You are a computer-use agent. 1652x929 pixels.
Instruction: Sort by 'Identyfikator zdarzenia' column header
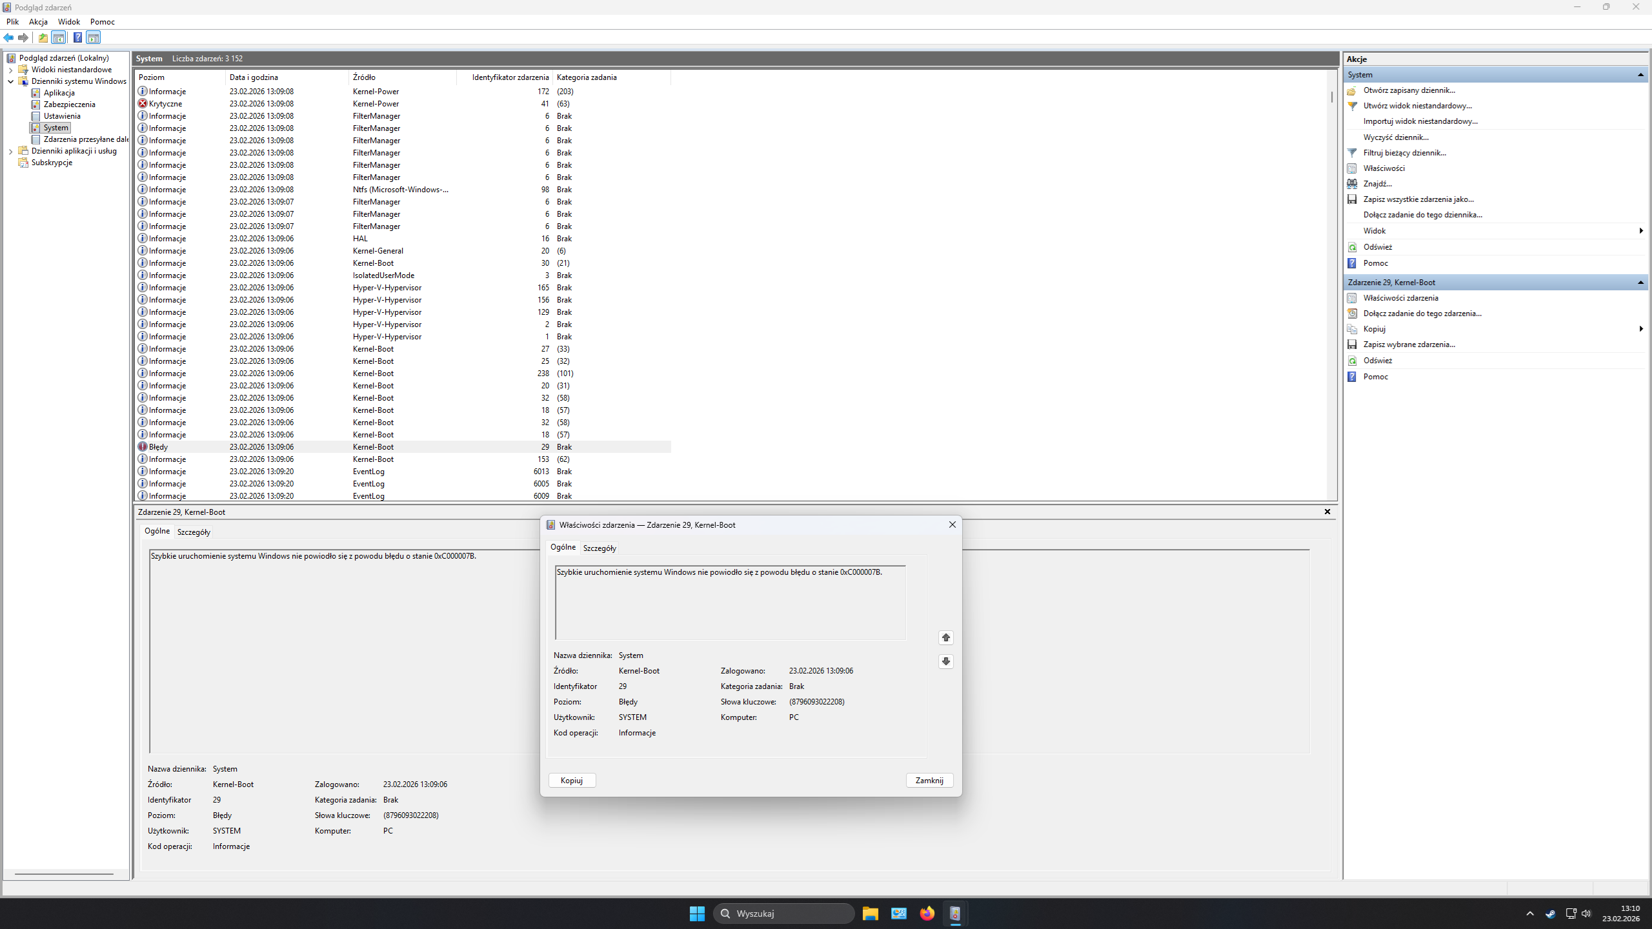coord(510,77)
